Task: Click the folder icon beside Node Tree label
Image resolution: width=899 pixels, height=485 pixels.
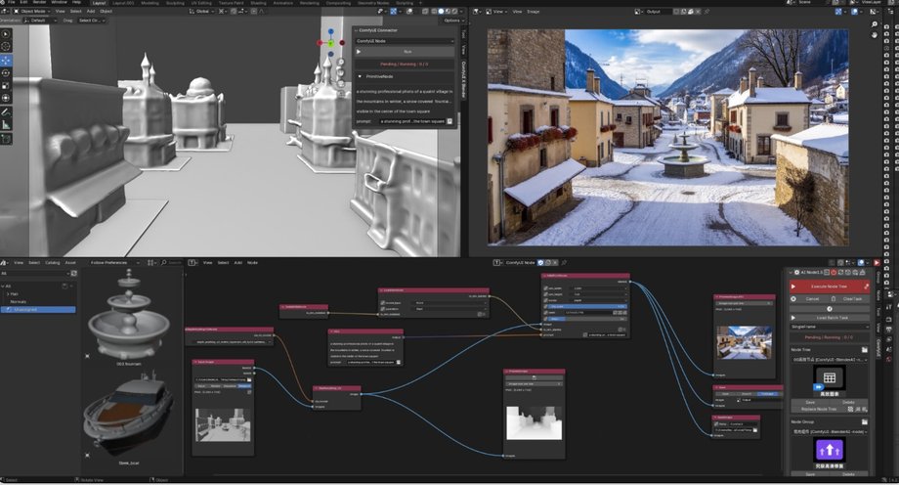Action: coord(864,349)
